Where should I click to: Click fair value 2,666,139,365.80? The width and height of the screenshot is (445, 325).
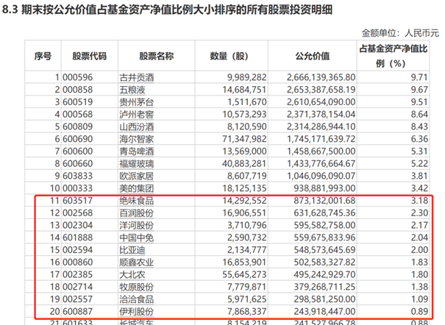click(x=321, y=77)
